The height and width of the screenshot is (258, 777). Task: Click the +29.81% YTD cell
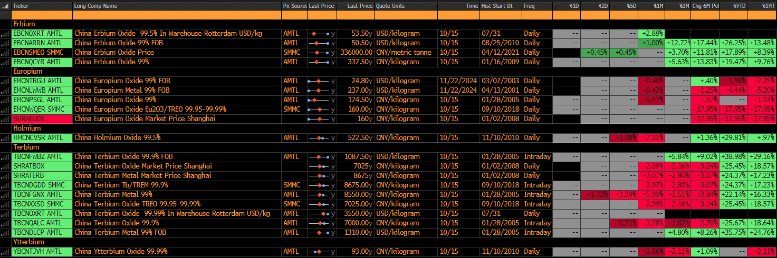tap(734, 138)
